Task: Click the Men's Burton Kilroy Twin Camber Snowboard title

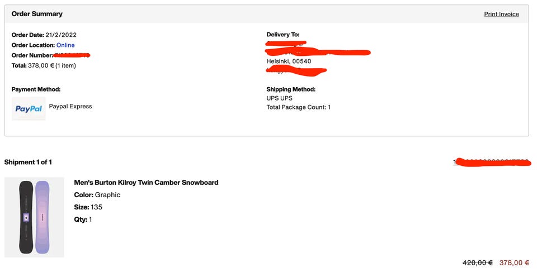Action: tap(146, 183)
